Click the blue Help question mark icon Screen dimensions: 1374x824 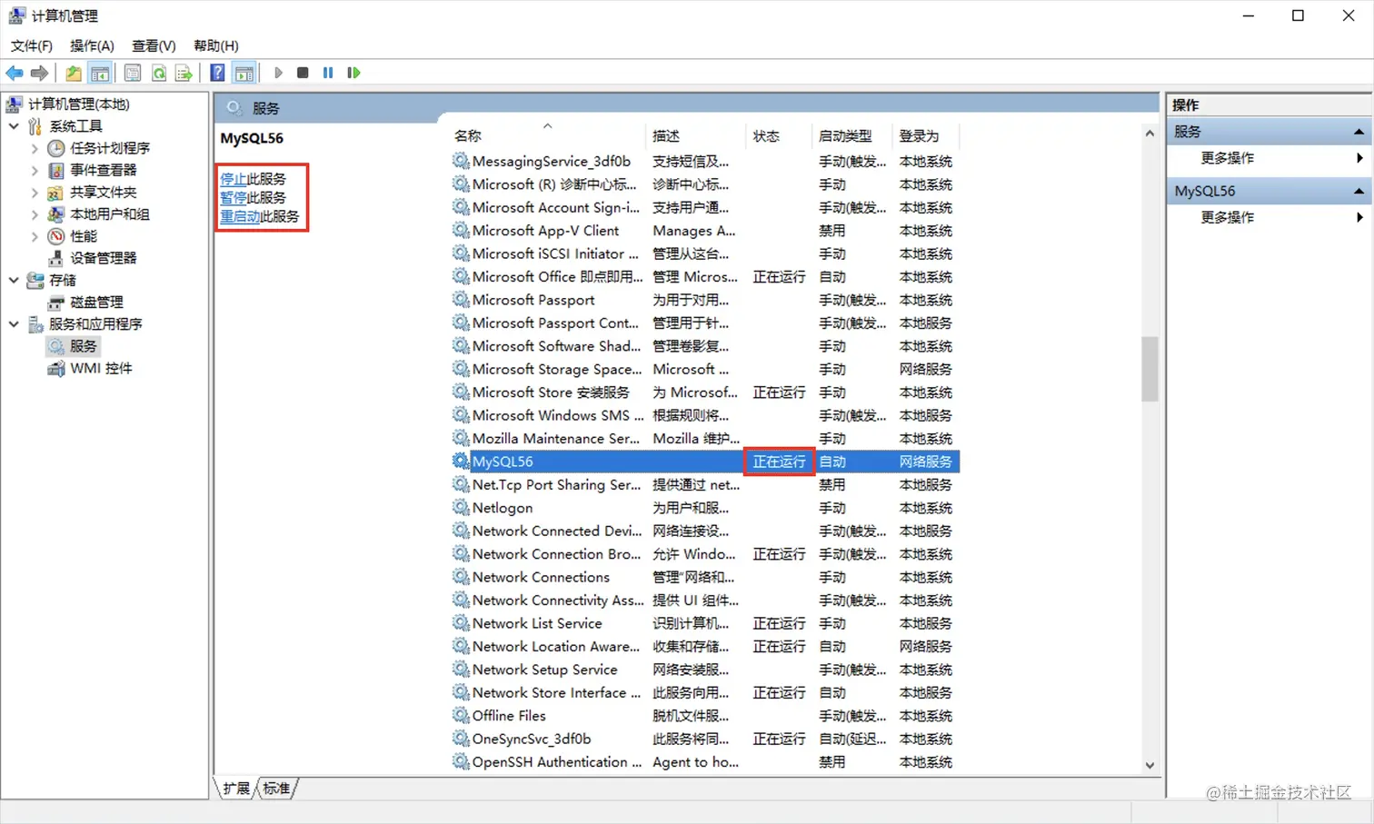click(217, 73)
